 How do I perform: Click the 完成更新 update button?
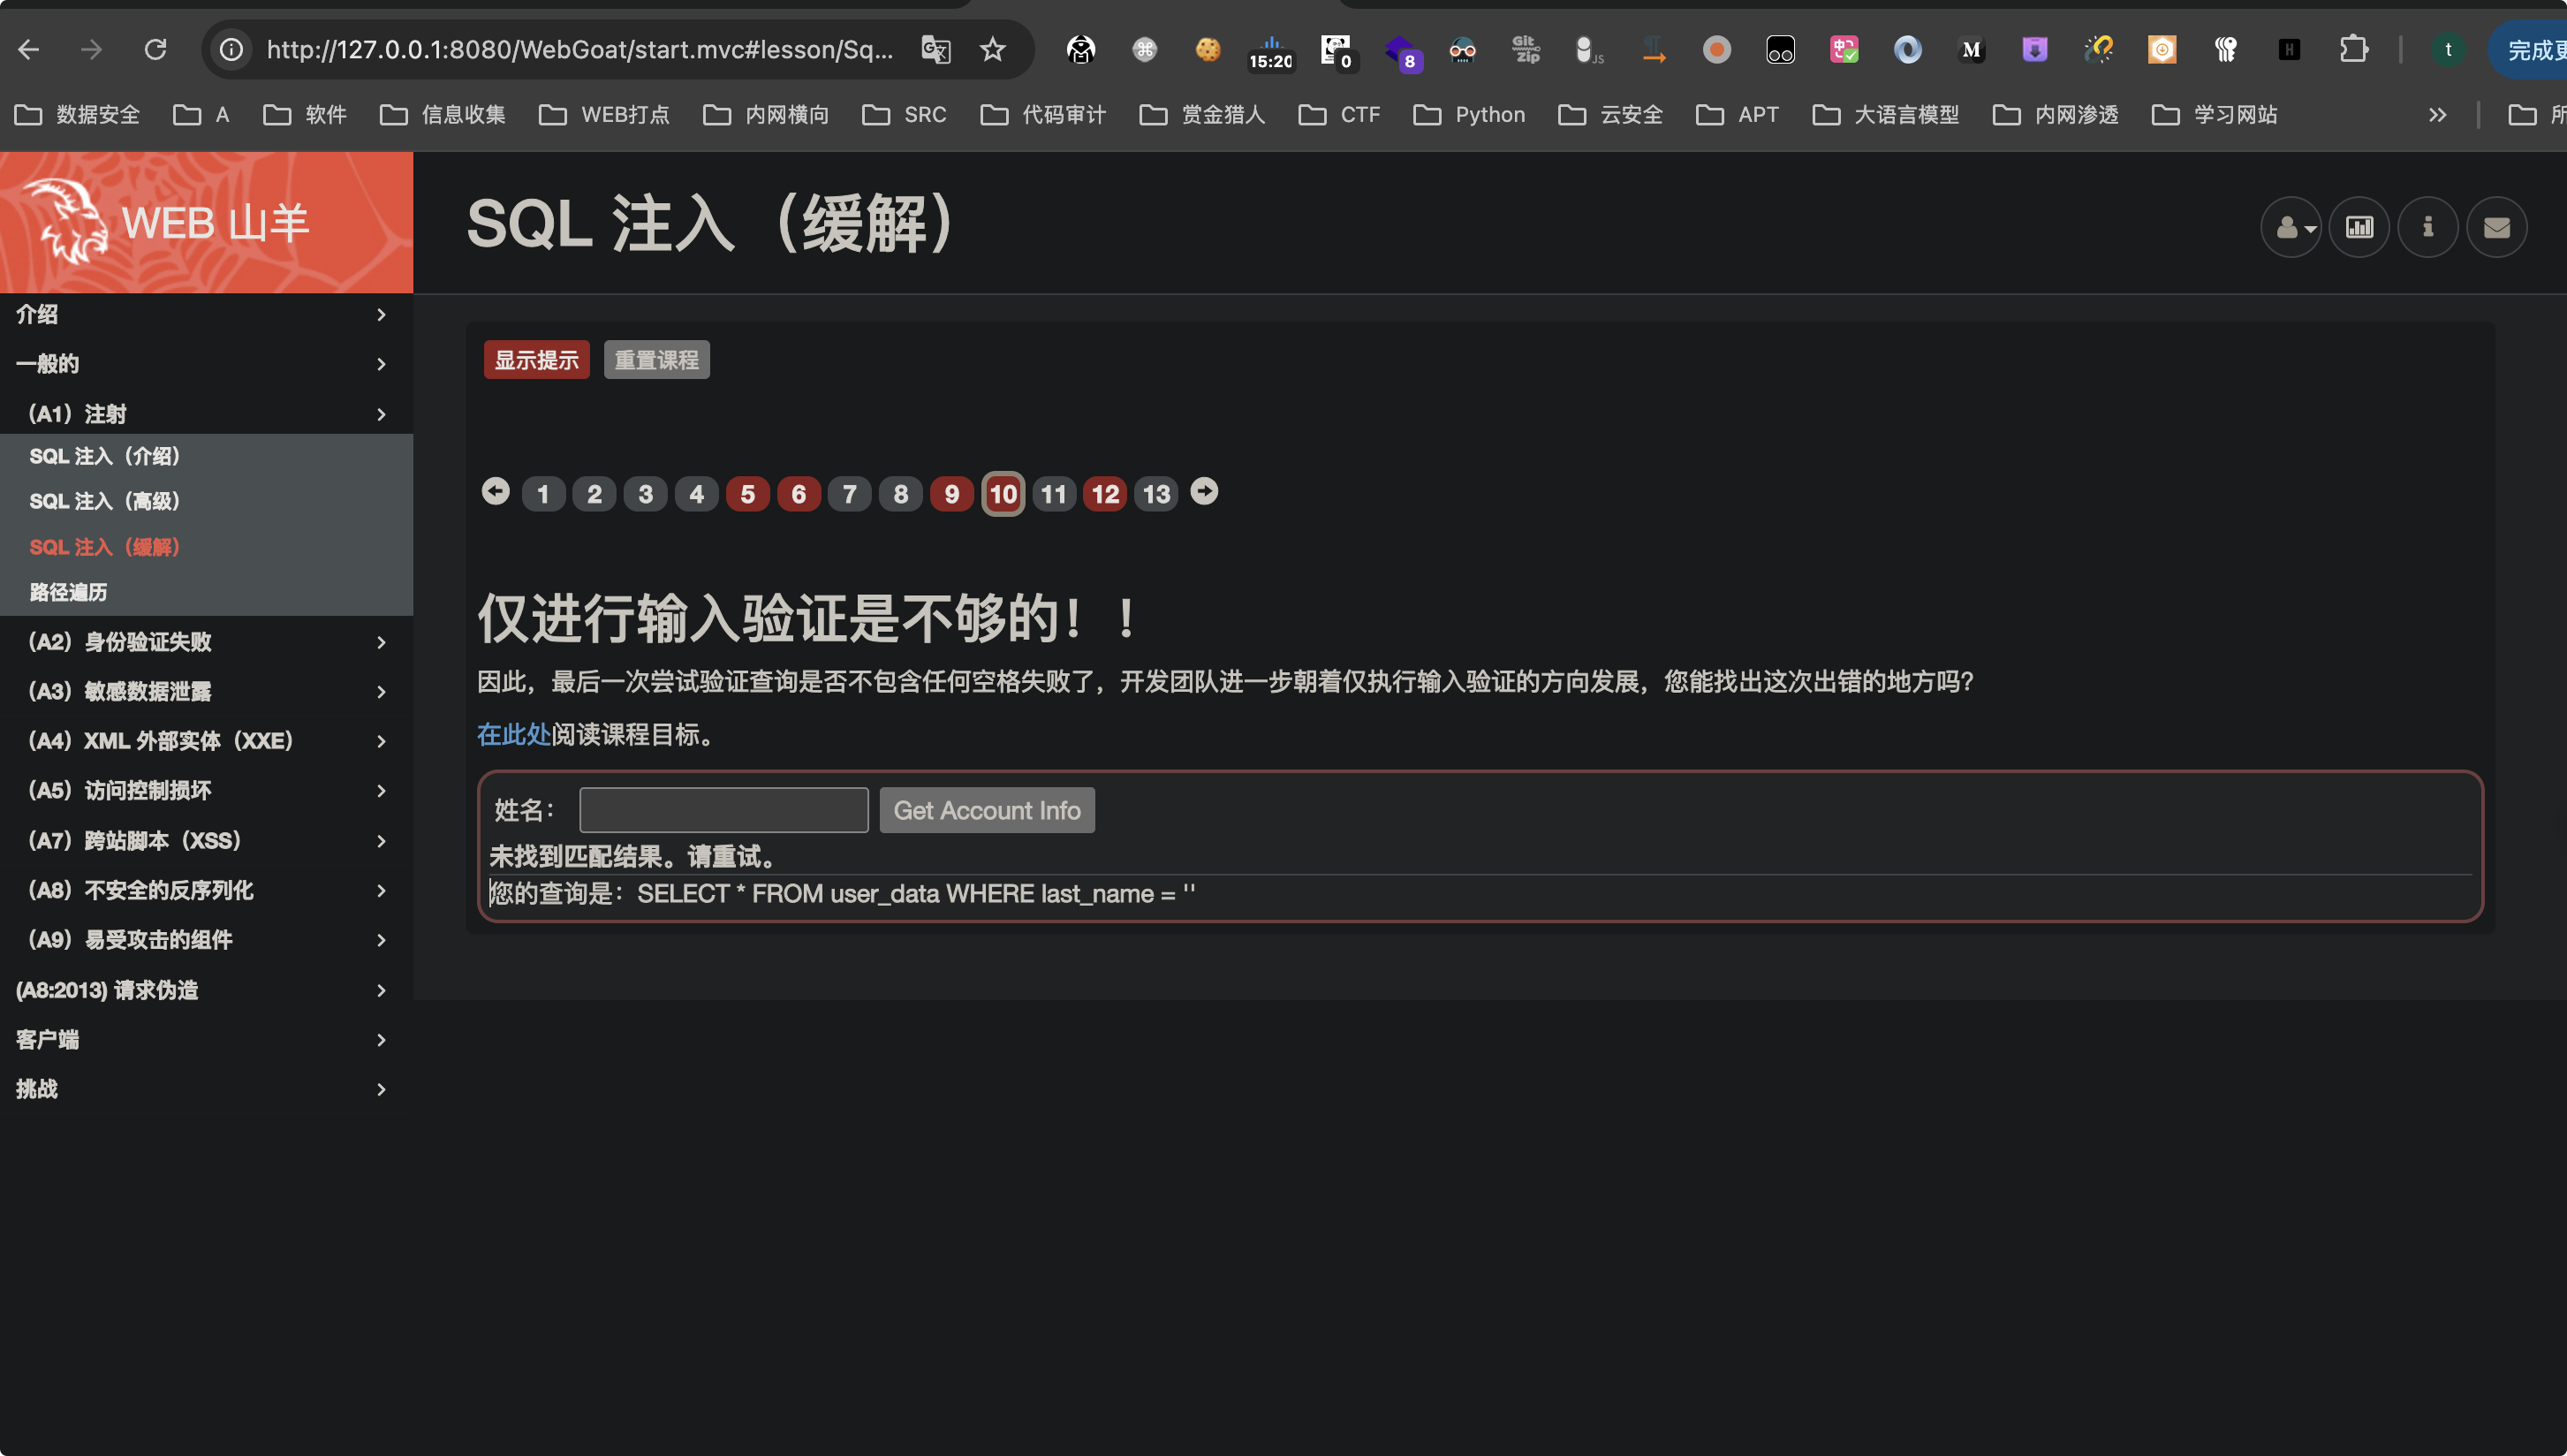tap(2529, 49)
